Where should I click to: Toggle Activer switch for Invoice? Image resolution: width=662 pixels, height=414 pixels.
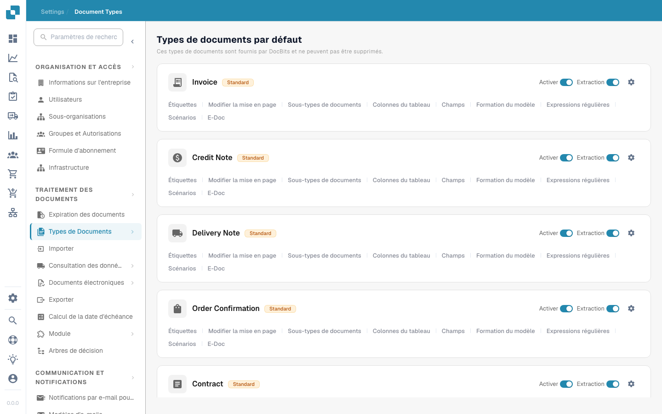click(x=566, y=82)
